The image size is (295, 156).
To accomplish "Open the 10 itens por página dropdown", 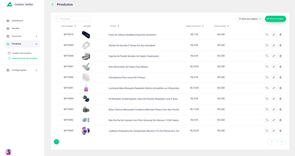I will tap(249, 19).
